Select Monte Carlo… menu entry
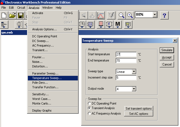The width and height of the screenshot is (180, 127). coord(53,103)
